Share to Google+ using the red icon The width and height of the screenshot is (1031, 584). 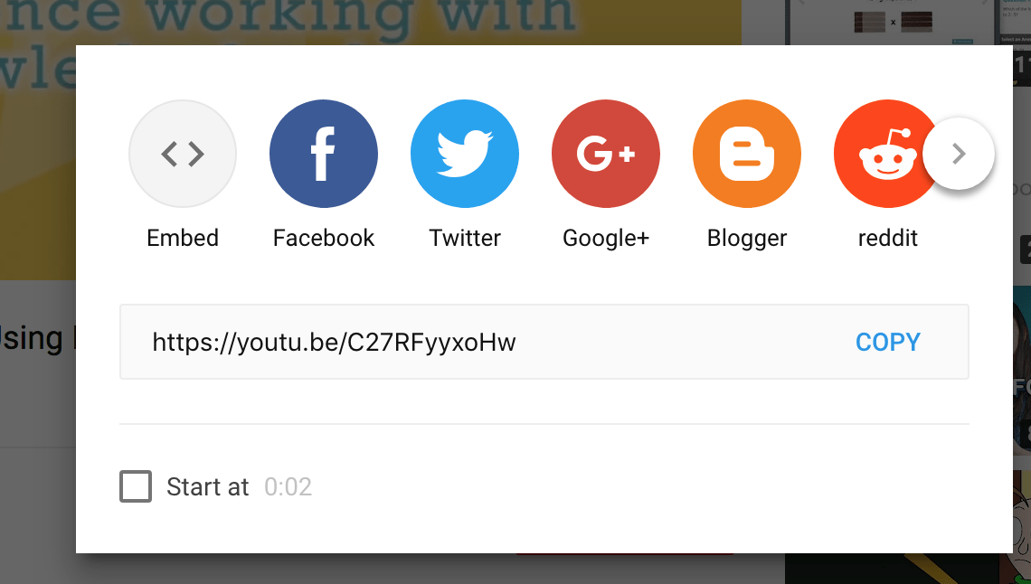606,154
